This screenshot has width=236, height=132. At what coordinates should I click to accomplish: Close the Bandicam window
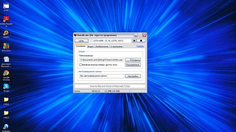point(145,35)
